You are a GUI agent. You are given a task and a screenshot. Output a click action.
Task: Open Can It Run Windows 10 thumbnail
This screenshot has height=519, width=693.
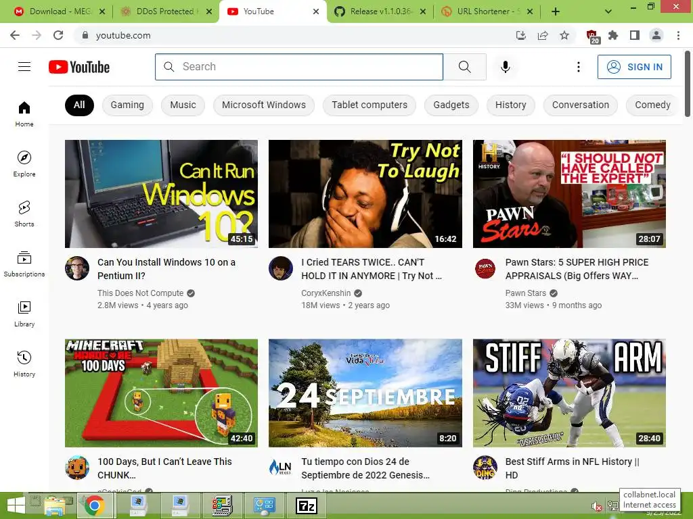pyautogui.click(x=161, y=194)
